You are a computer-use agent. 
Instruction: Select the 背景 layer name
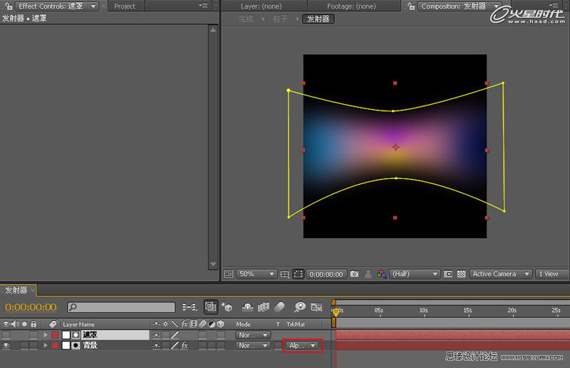click(x=90, y=345)
